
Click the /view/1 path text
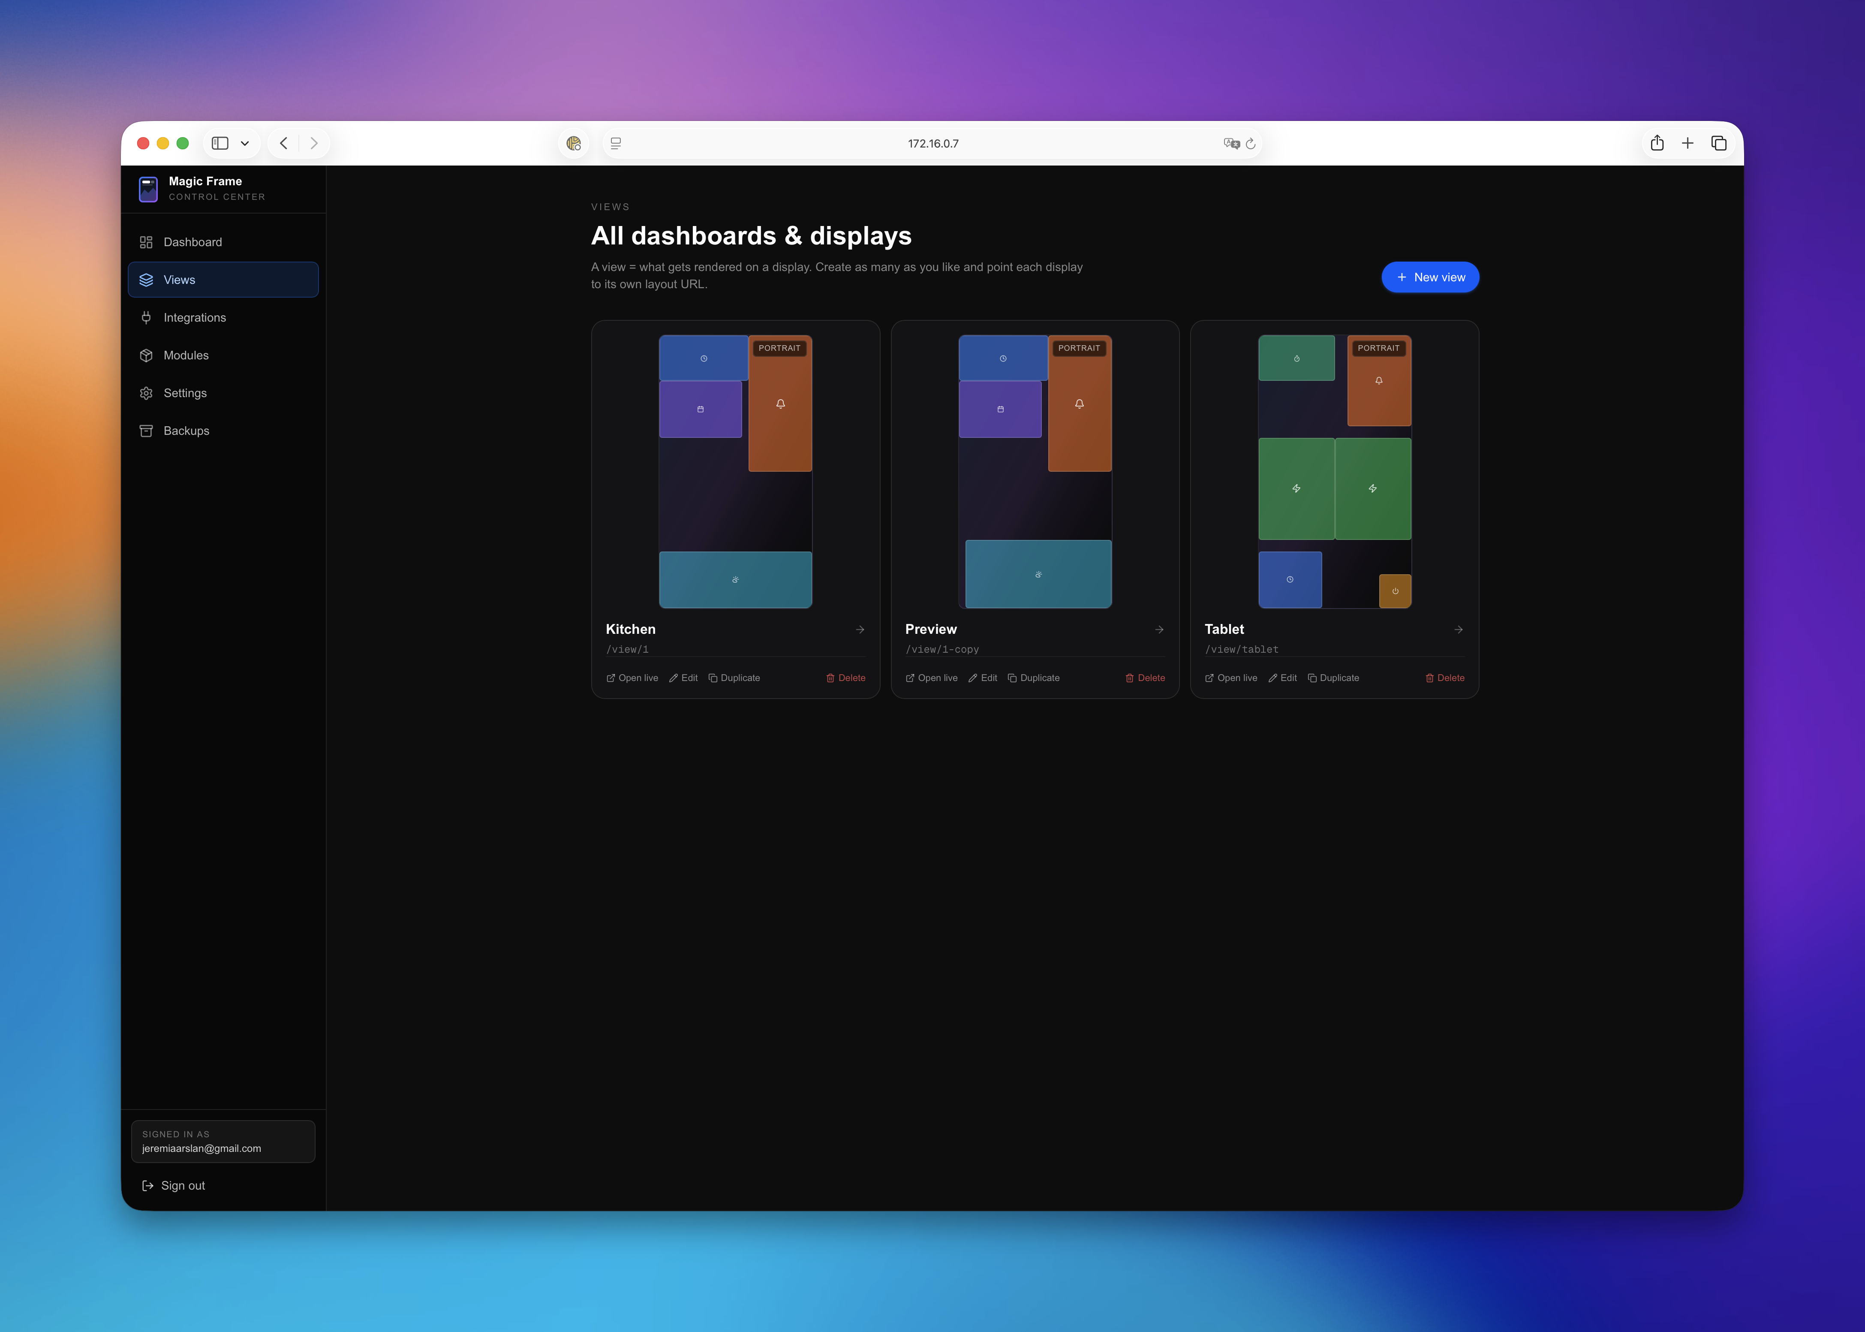pyautogui.click(x=627, y=650)
